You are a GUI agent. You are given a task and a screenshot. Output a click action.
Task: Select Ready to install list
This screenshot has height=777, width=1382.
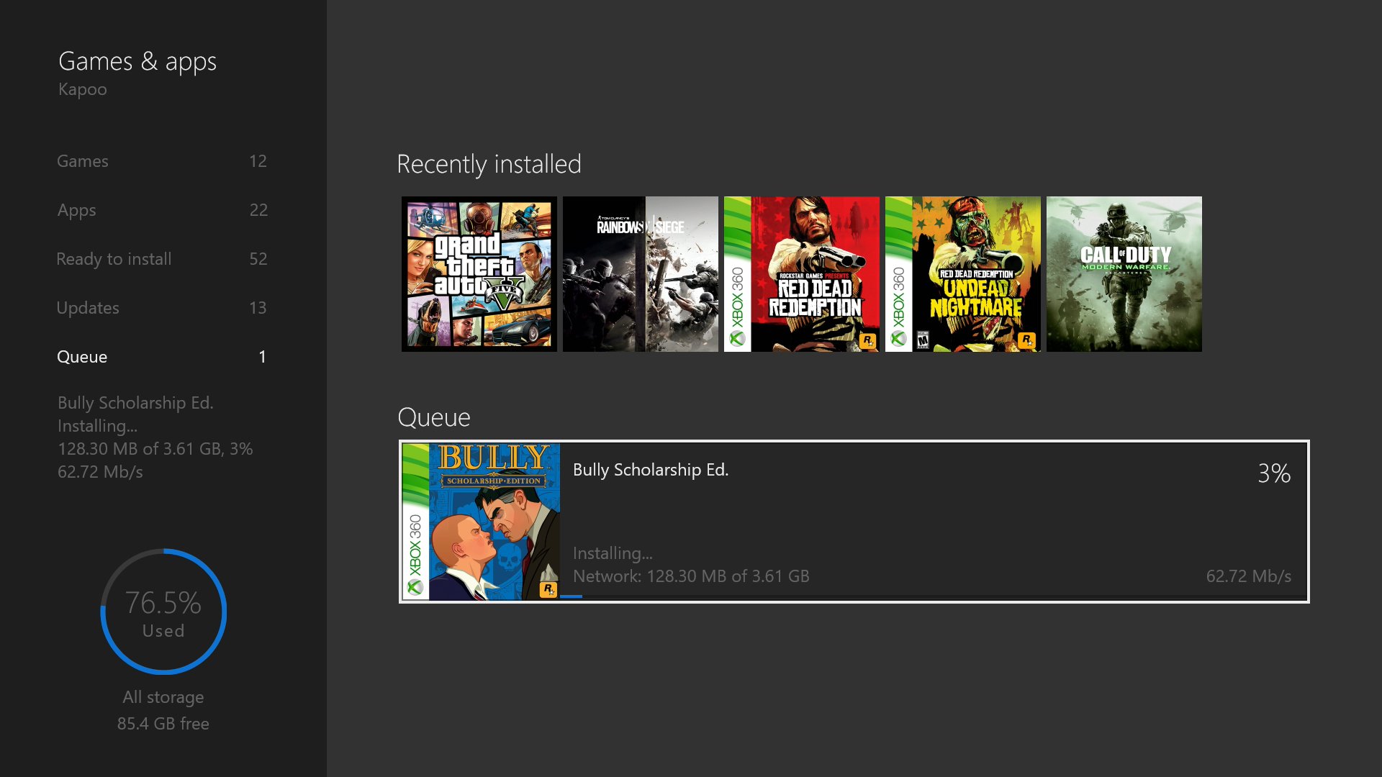click(x=162, y=259)
